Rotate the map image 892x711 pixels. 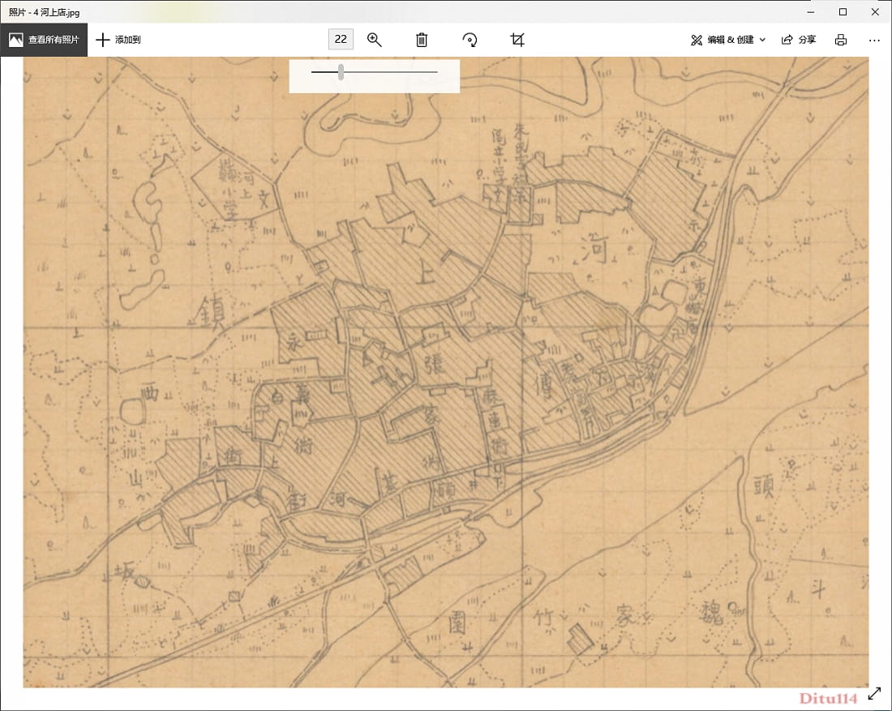470,40
